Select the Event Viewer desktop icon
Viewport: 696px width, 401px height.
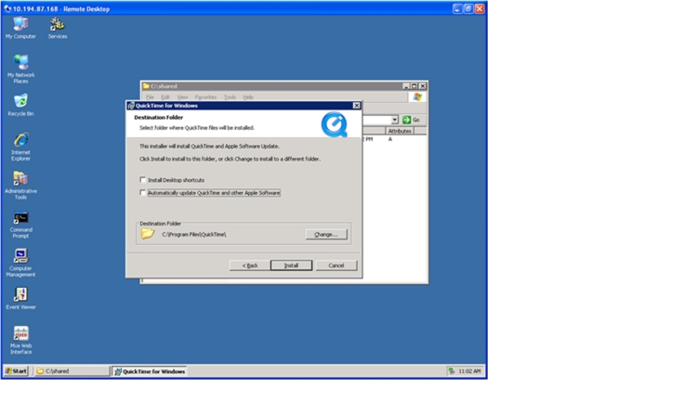click(x=20, y=298)
